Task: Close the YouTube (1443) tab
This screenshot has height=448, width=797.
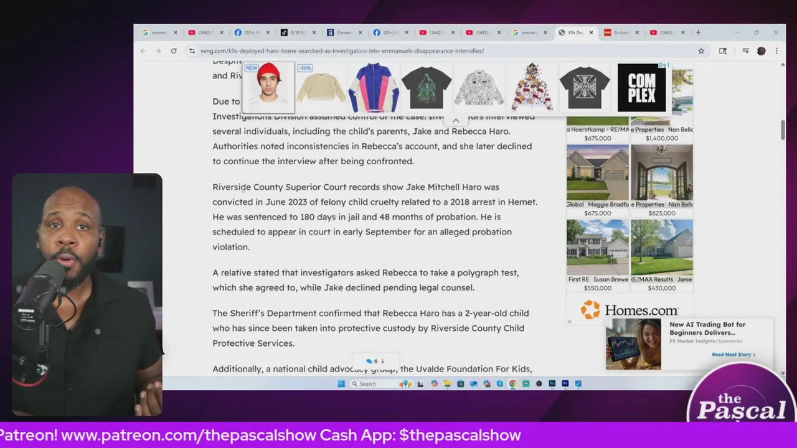Action: pyautogui.click(x=499, y=32)
